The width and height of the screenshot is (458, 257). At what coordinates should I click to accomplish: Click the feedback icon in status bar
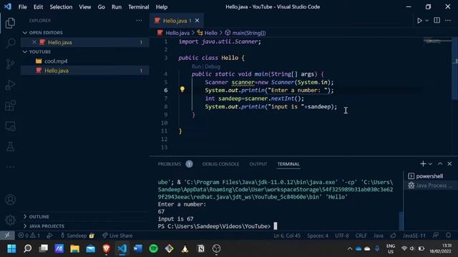point(436,236)
